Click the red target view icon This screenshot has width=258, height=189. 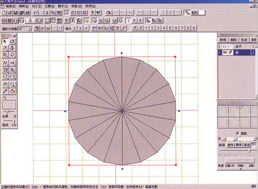coord(85,13)
